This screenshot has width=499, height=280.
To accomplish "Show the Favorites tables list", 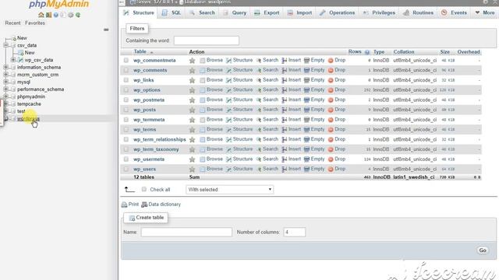I will coord(35,23).
